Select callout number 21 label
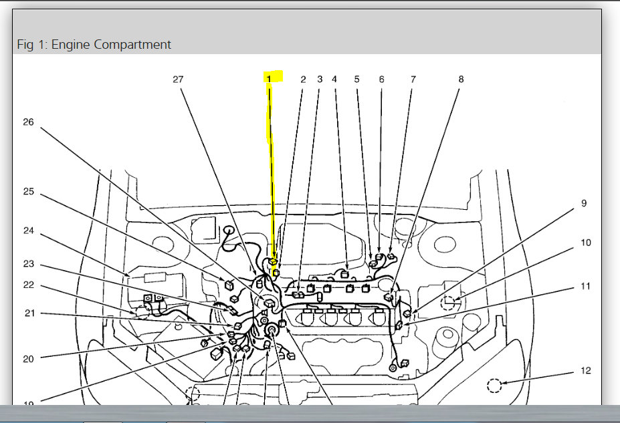This screenshot has width=620, height=423. click(x=29, y=313)
